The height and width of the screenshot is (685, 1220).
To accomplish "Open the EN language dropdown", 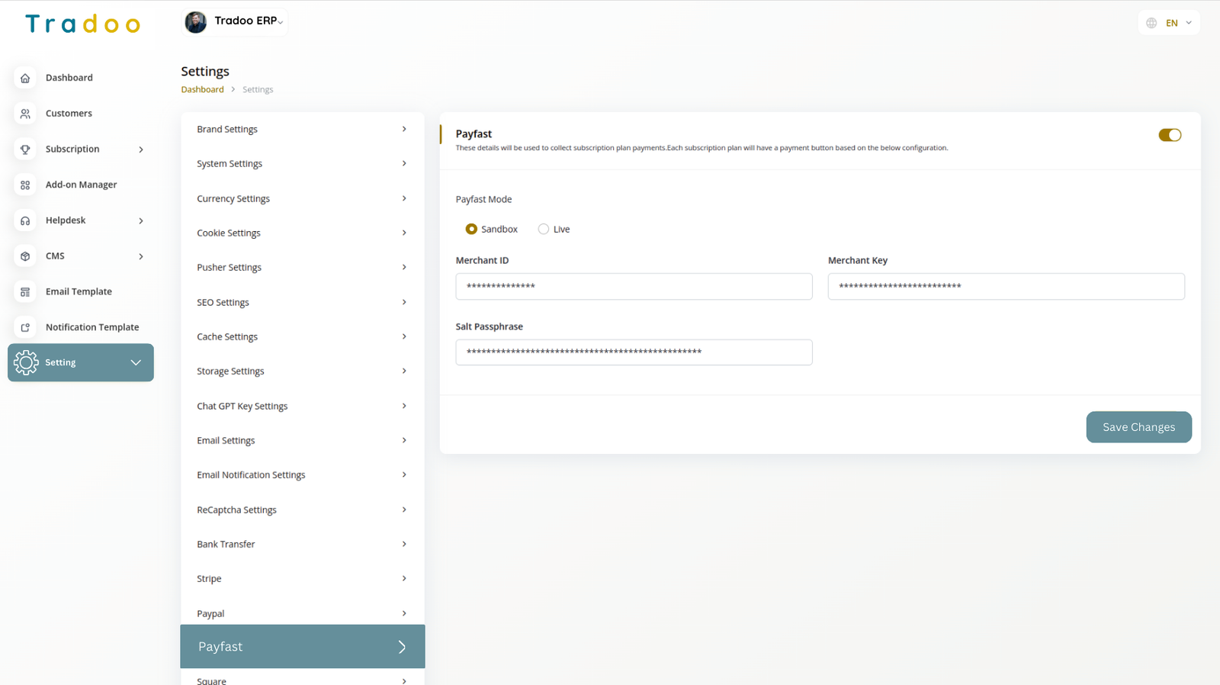I will 1169,23.
